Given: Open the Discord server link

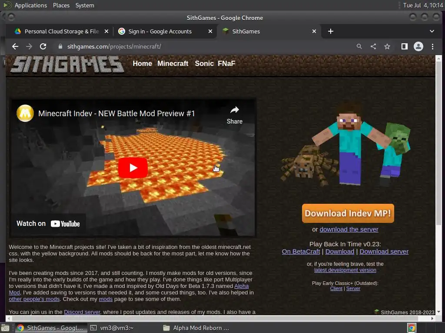Looking at the screenshot, I should click(82, 312).
